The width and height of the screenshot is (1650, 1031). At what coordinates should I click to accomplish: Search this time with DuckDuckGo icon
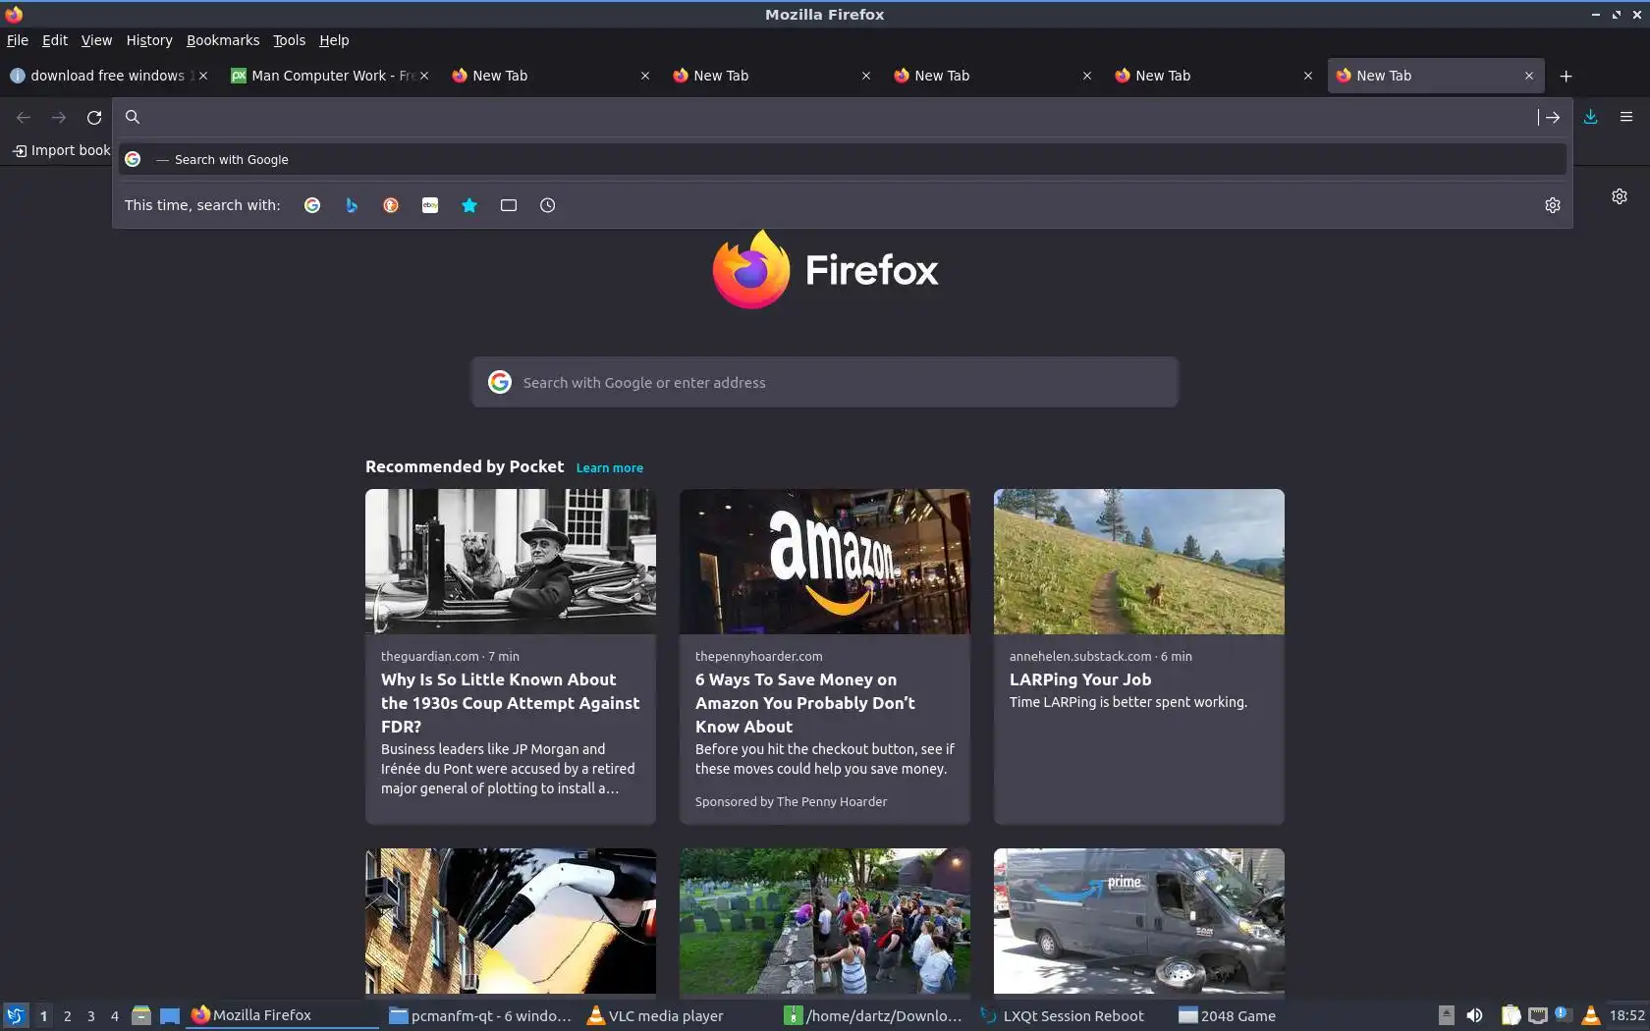391,205
